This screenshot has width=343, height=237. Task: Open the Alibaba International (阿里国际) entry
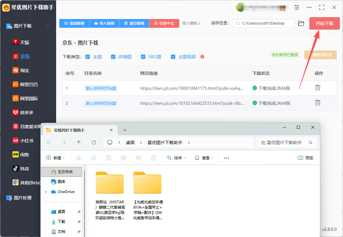[25, 99]
